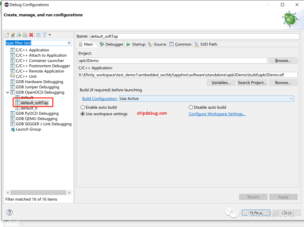Enable auto build option
This screenshot has width=304, height=227.
tap(83, 107)
